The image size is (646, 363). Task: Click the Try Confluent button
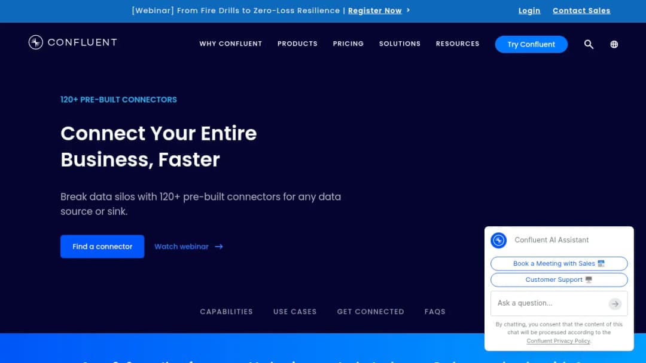(531, 44)
